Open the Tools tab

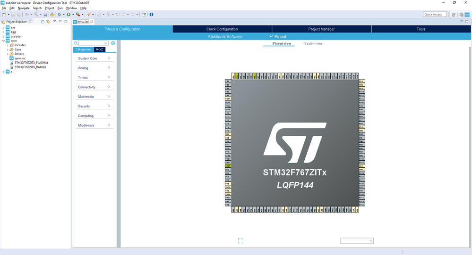point(421,29)
